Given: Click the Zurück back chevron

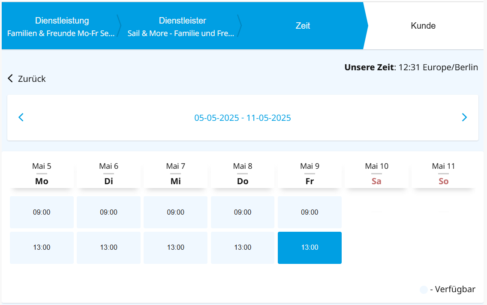Looking at the screenshot, I should click(10, 78).
